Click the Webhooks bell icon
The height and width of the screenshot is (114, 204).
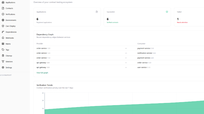point(3,38)
